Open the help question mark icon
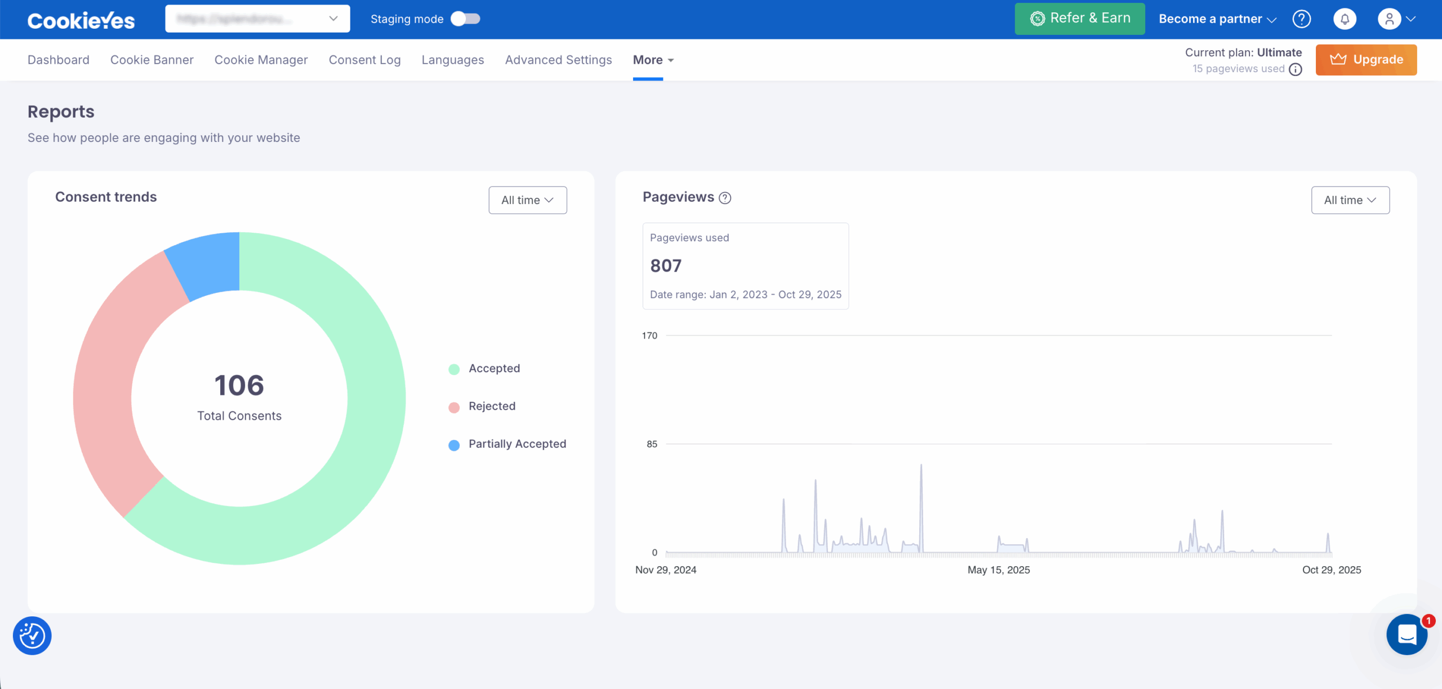Image resolution: width=1442 pixels, height=689 pixels. click(1302, 19)
